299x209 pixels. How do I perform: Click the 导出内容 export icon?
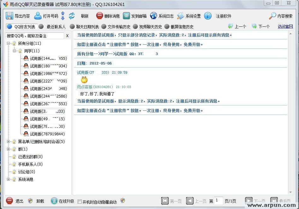click(10, 16)
